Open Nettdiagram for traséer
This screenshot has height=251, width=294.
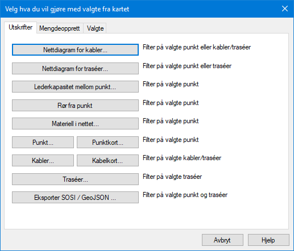[x=75, y=68]
